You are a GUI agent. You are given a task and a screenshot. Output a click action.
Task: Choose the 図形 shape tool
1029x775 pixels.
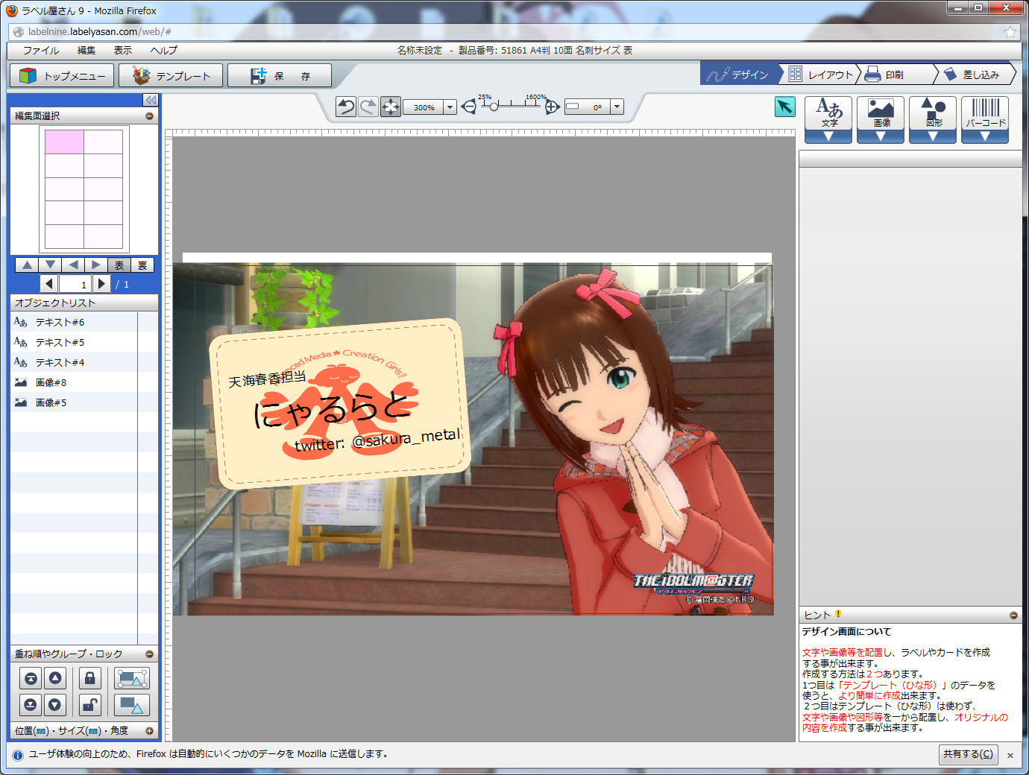[933, 113]
